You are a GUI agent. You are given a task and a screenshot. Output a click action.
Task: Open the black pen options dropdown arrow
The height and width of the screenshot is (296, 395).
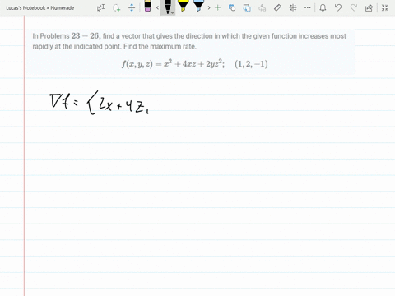[173, 12]
